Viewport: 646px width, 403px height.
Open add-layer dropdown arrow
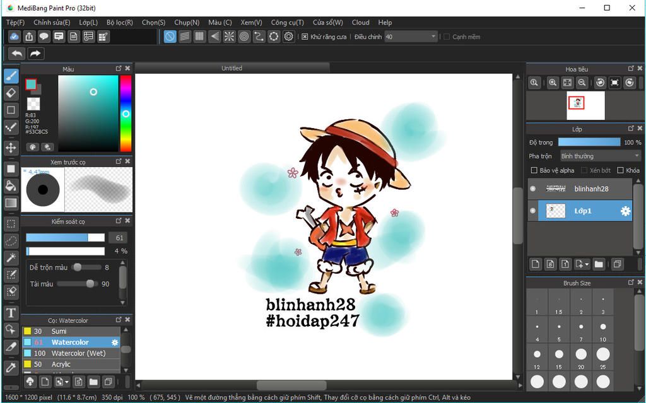tap(587, 264)
